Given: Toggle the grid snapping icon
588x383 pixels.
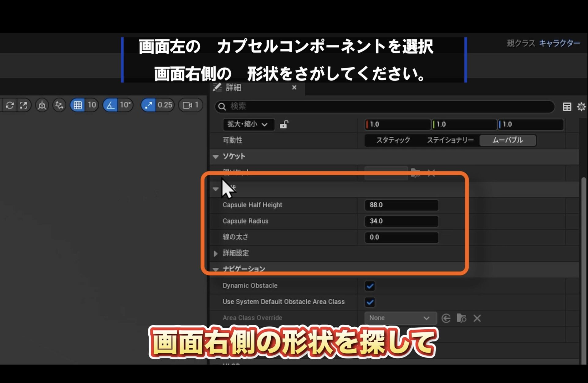Looking at the screenshot, I should click(x=77, y=105).
